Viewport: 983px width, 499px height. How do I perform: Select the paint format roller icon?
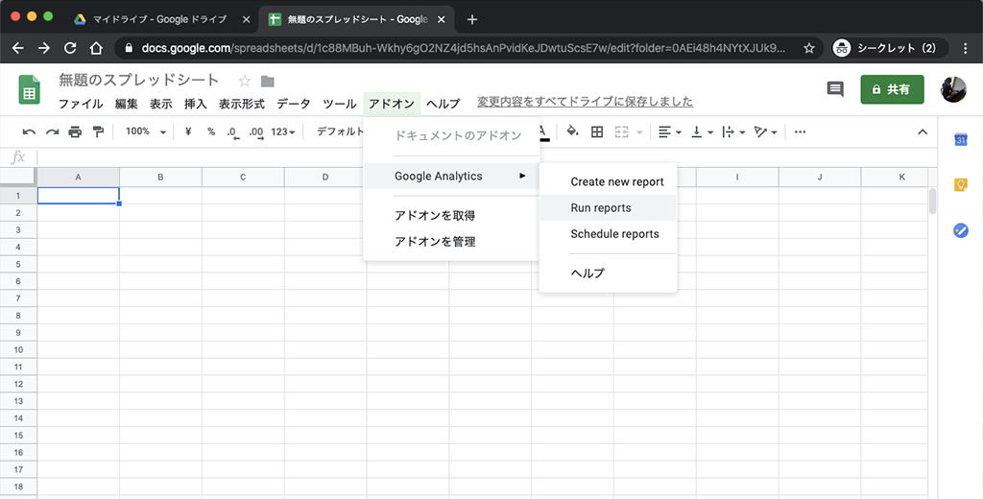(98, 131)
